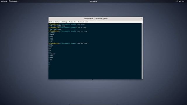This screenshot has height=105, width=187.
Task: Click the first "wc temp" command line
Action: [67, 24]
